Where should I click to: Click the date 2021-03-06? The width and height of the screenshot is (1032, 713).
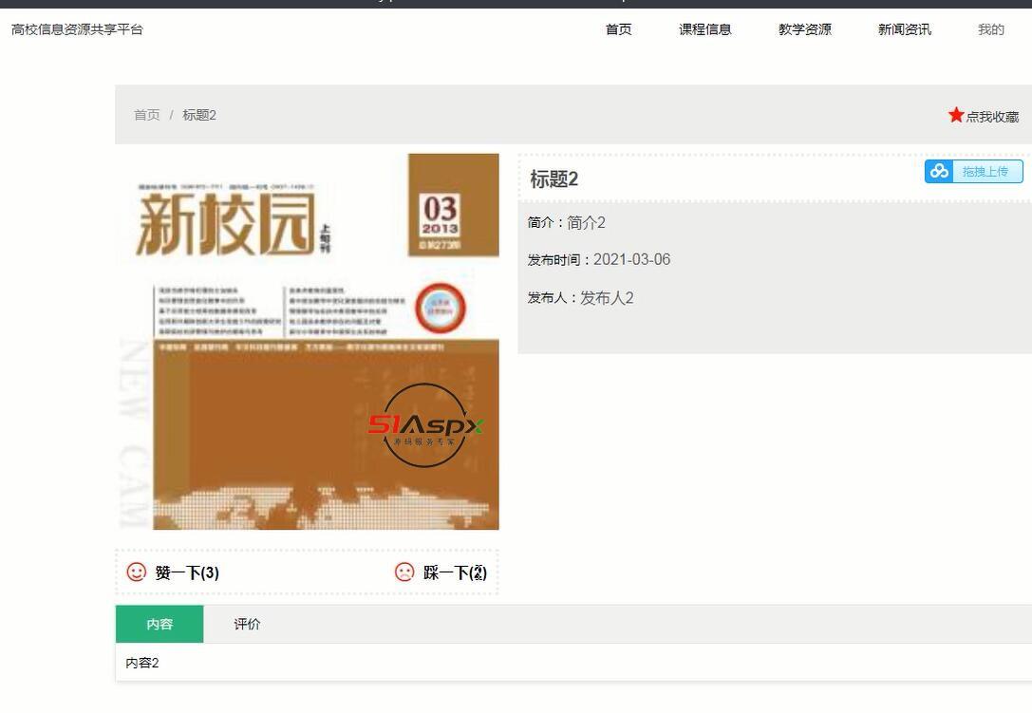(x=632, y=259)
